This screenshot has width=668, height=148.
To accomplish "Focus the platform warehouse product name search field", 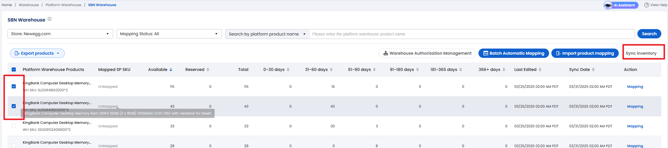I will coord(472,34).
